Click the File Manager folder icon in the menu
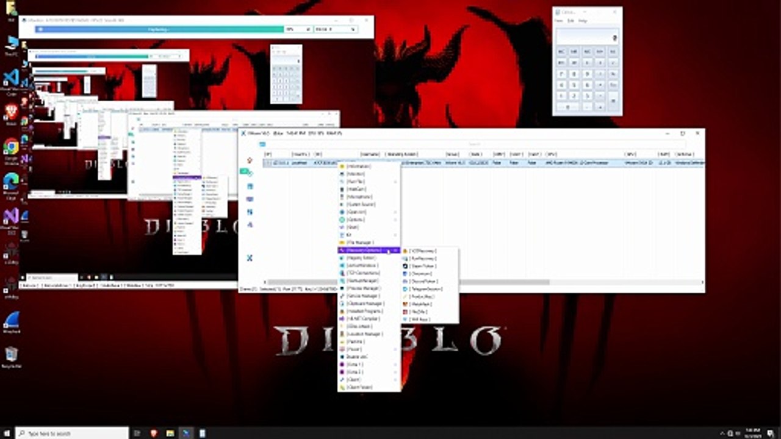 [x=342, y=243]
